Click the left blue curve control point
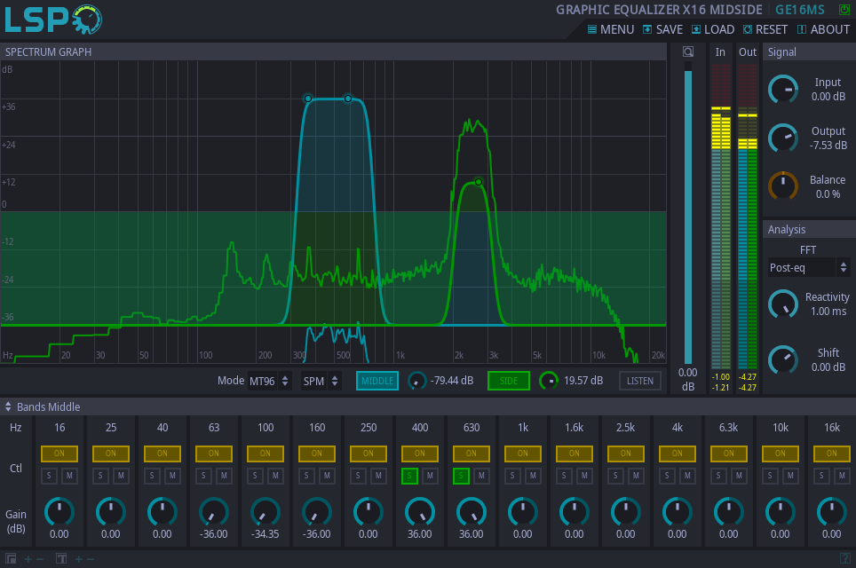The height and width of the screenshot is (568, 856). coord(308,99)
